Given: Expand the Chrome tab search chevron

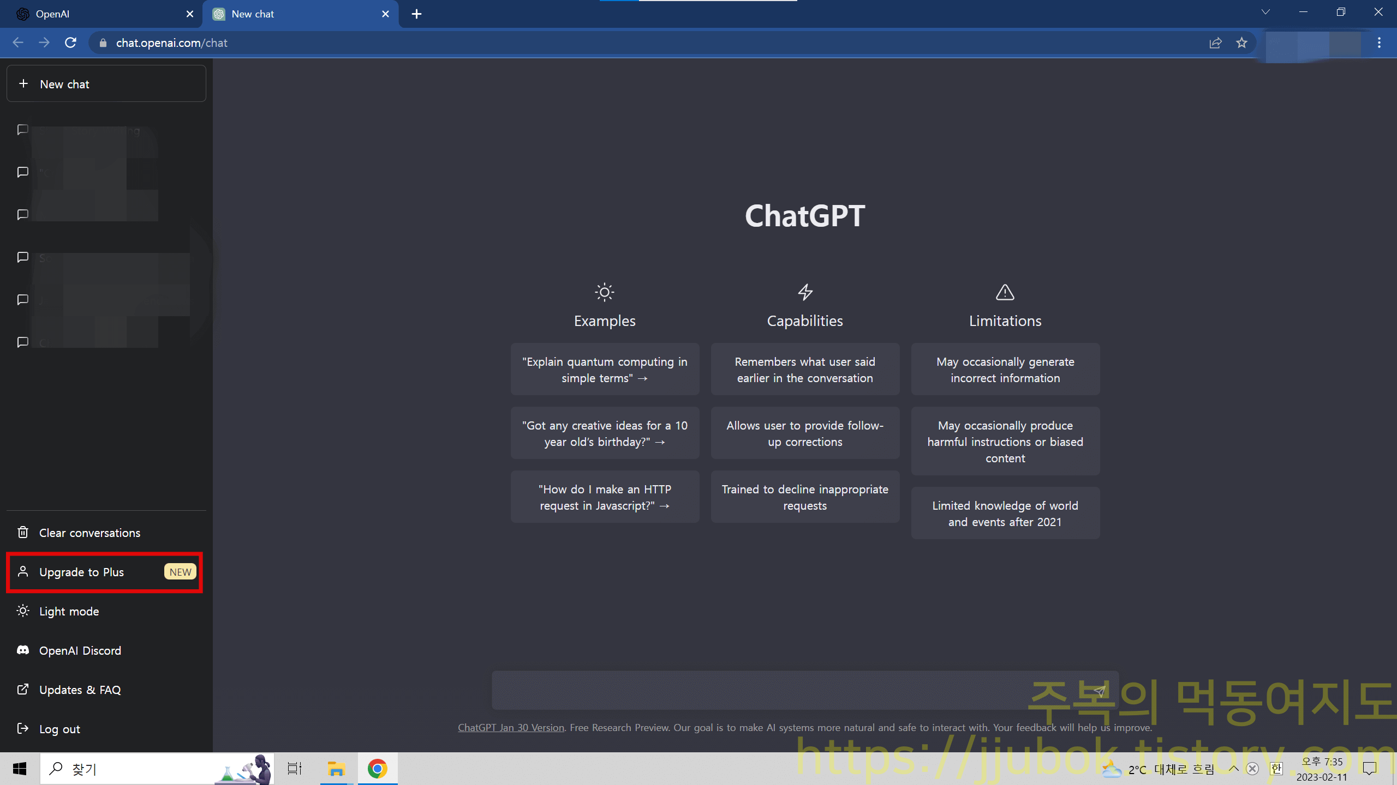Looking at the screenshot, I should pos(1265,12).
